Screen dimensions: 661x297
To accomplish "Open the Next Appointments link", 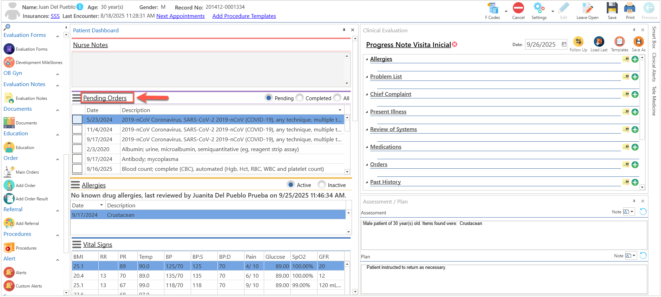I will (x=181, y=16).
